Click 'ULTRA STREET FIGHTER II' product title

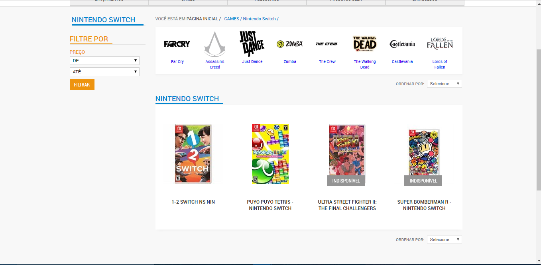(347, 205)
